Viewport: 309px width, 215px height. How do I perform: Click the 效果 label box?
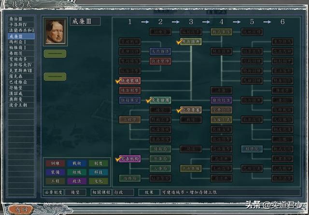point(149,192)
